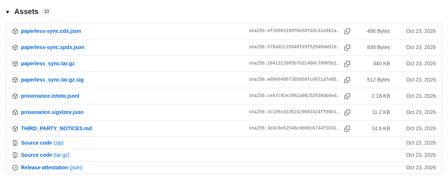Copy SHA256 hash for paperless_sync.tar.gz.sig
Screen dimensions: 448x180
[347, 80]
